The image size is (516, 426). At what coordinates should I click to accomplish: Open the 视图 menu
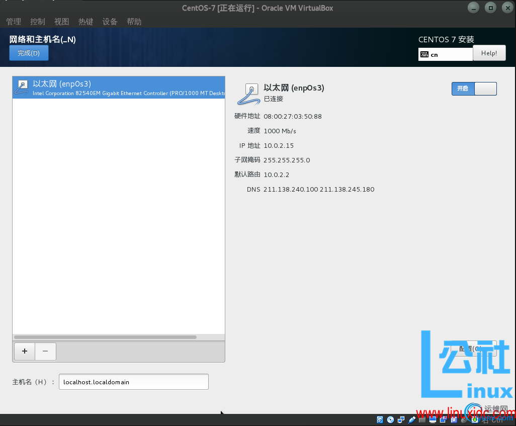61,22
